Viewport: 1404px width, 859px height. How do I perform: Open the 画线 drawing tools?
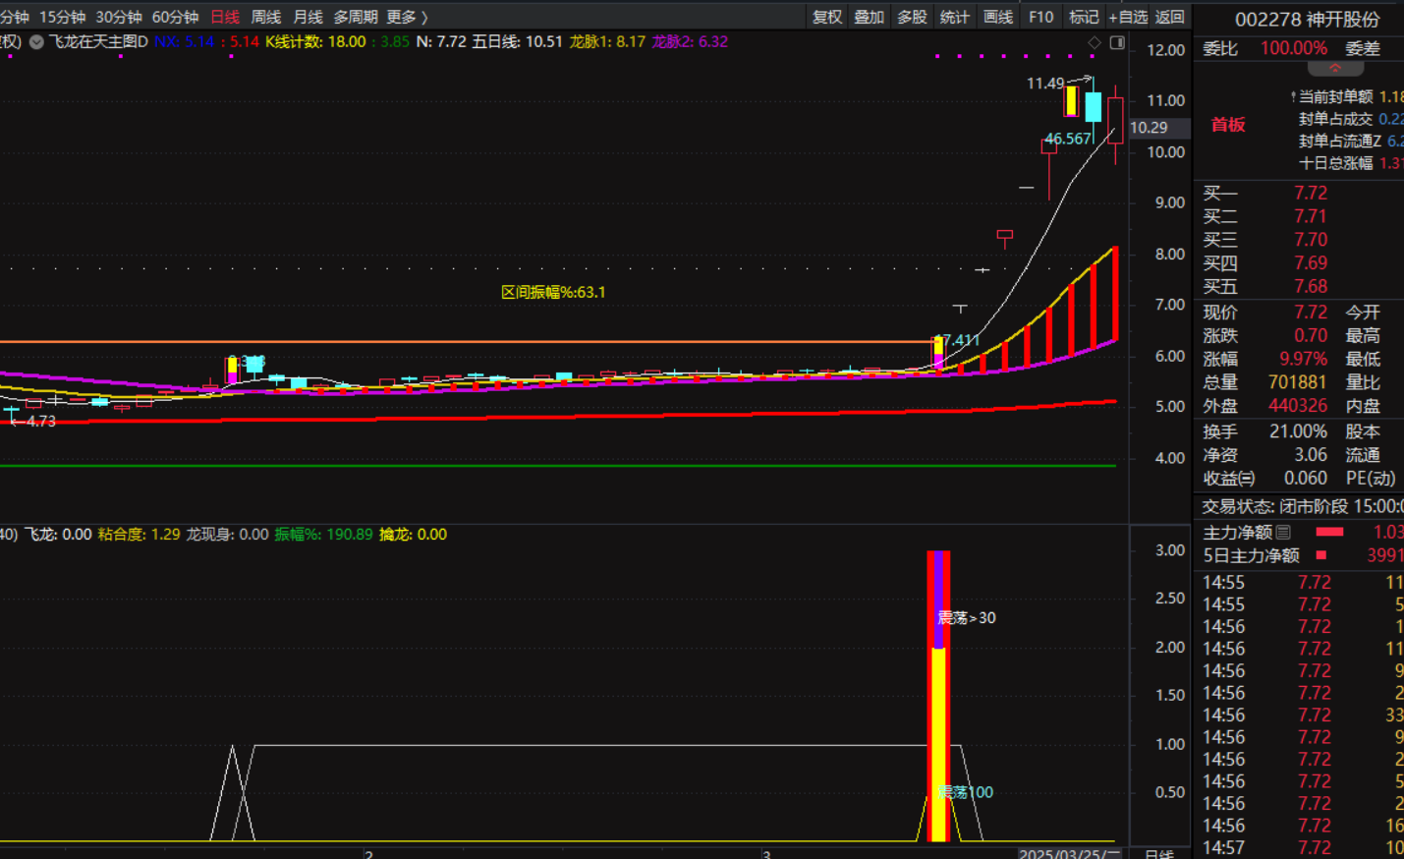(x=998, y=17)
